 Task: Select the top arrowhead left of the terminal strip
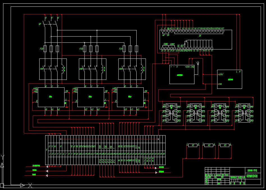coord(47,167)
